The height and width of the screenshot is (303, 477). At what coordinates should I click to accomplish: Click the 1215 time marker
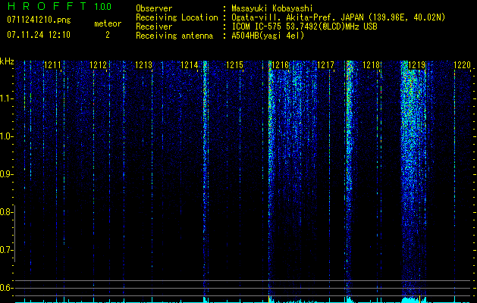(234, 65)
